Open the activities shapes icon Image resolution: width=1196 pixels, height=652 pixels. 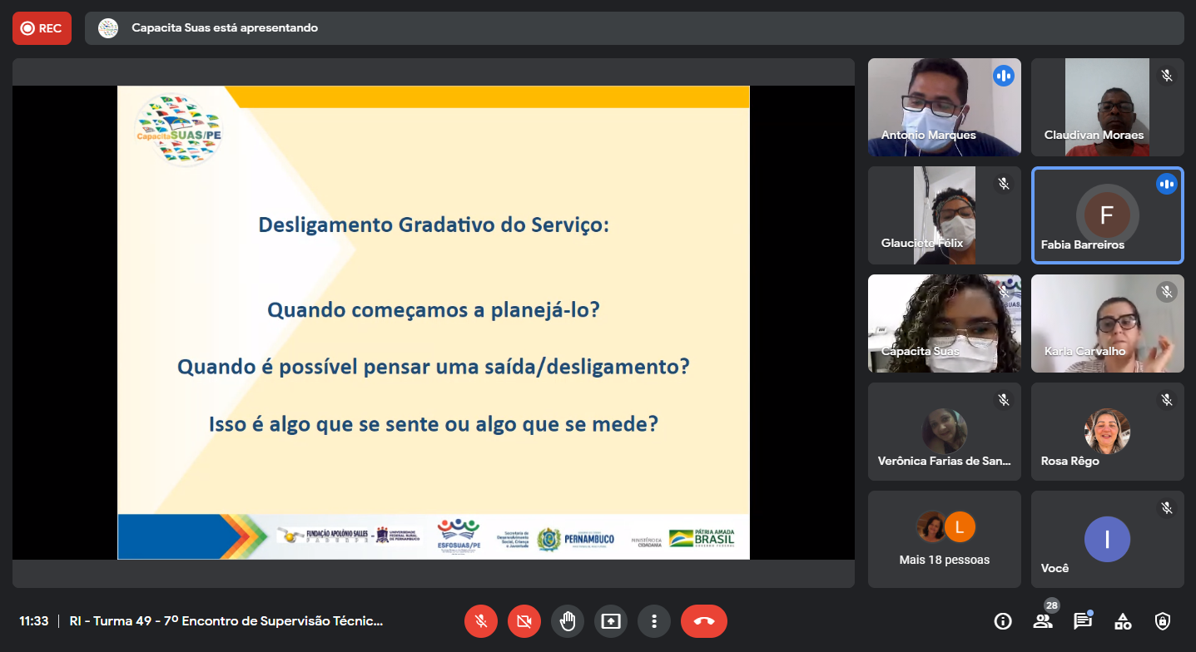(1123, 621)
